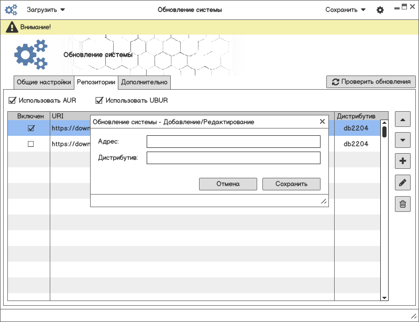This screenshot has height=322, width=419.
Task: Uncheck the enabled box in first repository row
Action: click(31, 128)
